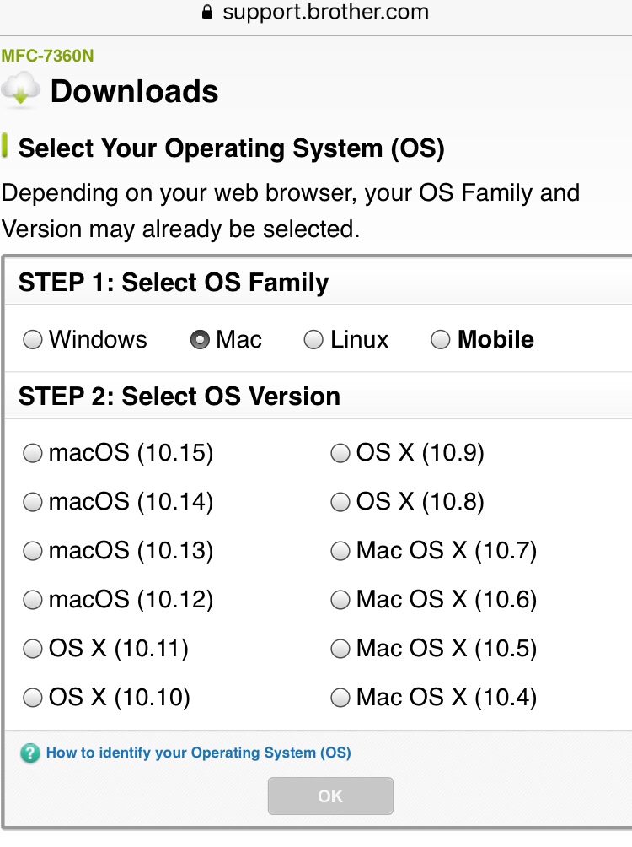632x847 pixels.
Task: Select macOS (10.14) radio button
Action: [33, 503]
